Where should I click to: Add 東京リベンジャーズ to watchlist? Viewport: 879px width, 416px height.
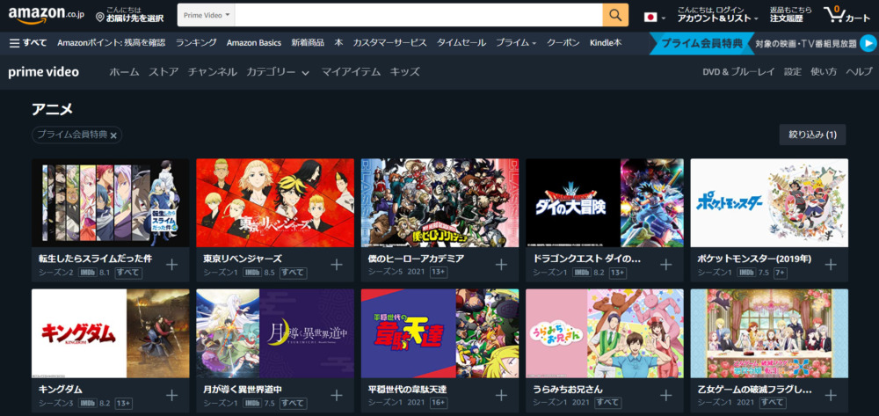tap(337, 265)
